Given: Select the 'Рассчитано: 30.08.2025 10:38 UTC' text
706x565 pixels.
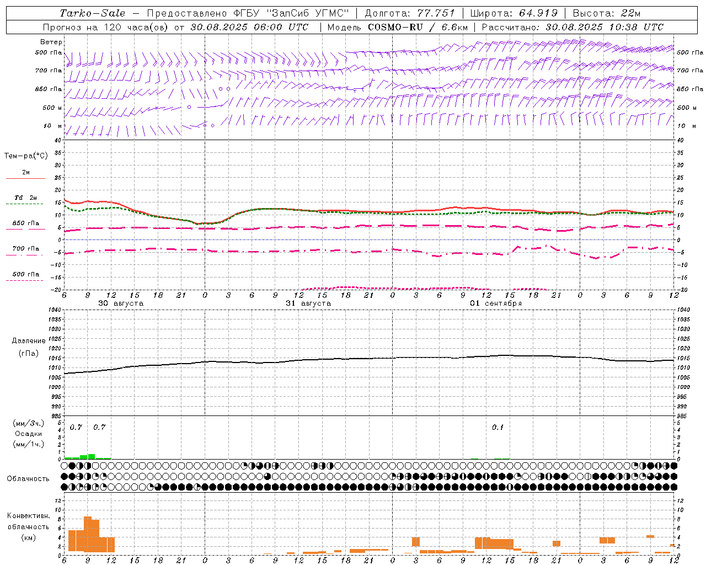Looking at the screenshot, I should pyautogui.click(x=573, y=27).
